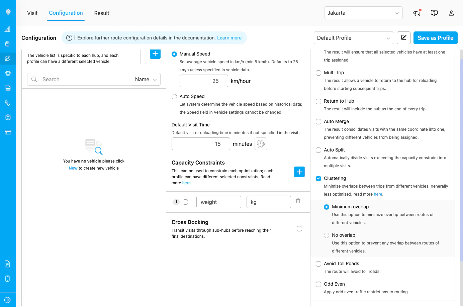Open the settings gear in the sidebar
The image size is (463, 307).
point(7,117)
